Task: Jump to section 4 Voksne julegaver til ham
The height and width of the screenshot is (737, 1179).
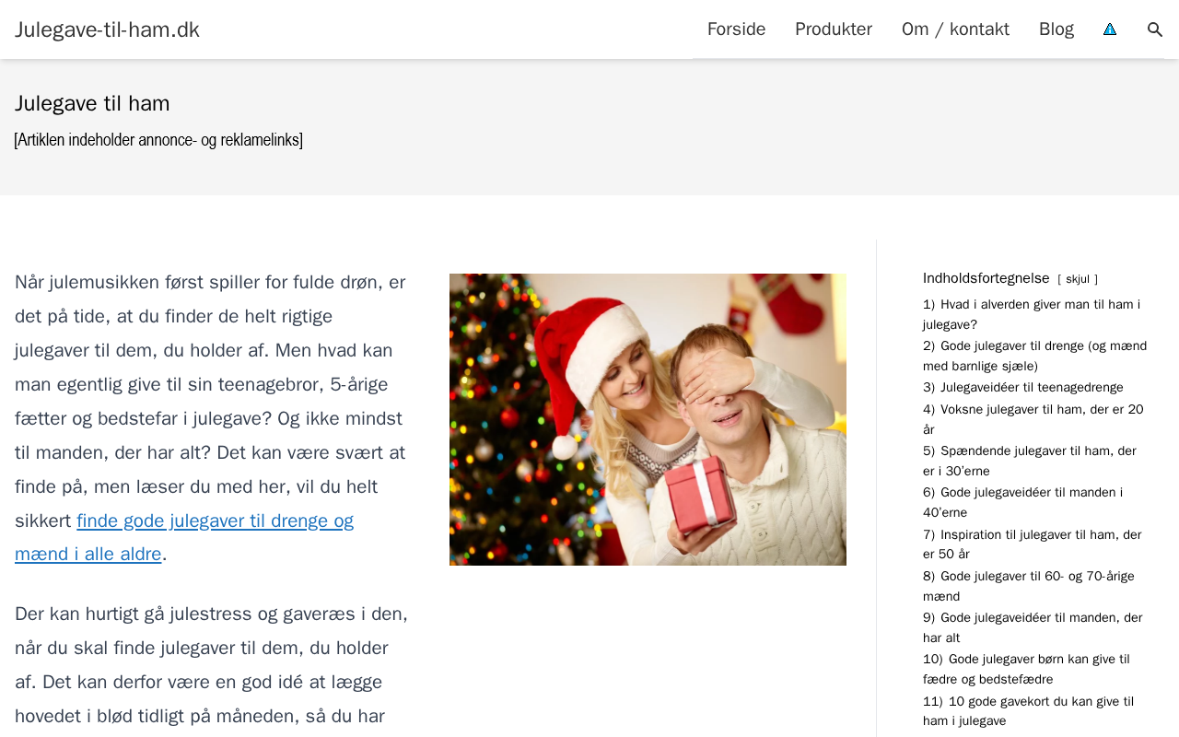Action: pos(1033,419)
